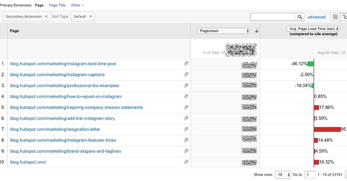
Task: Switch to data table view icon
Action: (335, 17)
